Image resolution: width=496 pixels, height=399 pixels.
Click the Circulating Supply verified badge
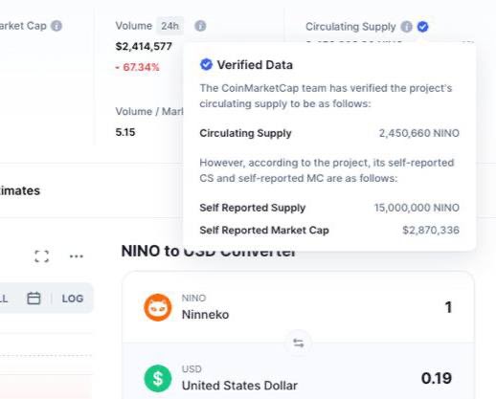[x=422, y=27]
